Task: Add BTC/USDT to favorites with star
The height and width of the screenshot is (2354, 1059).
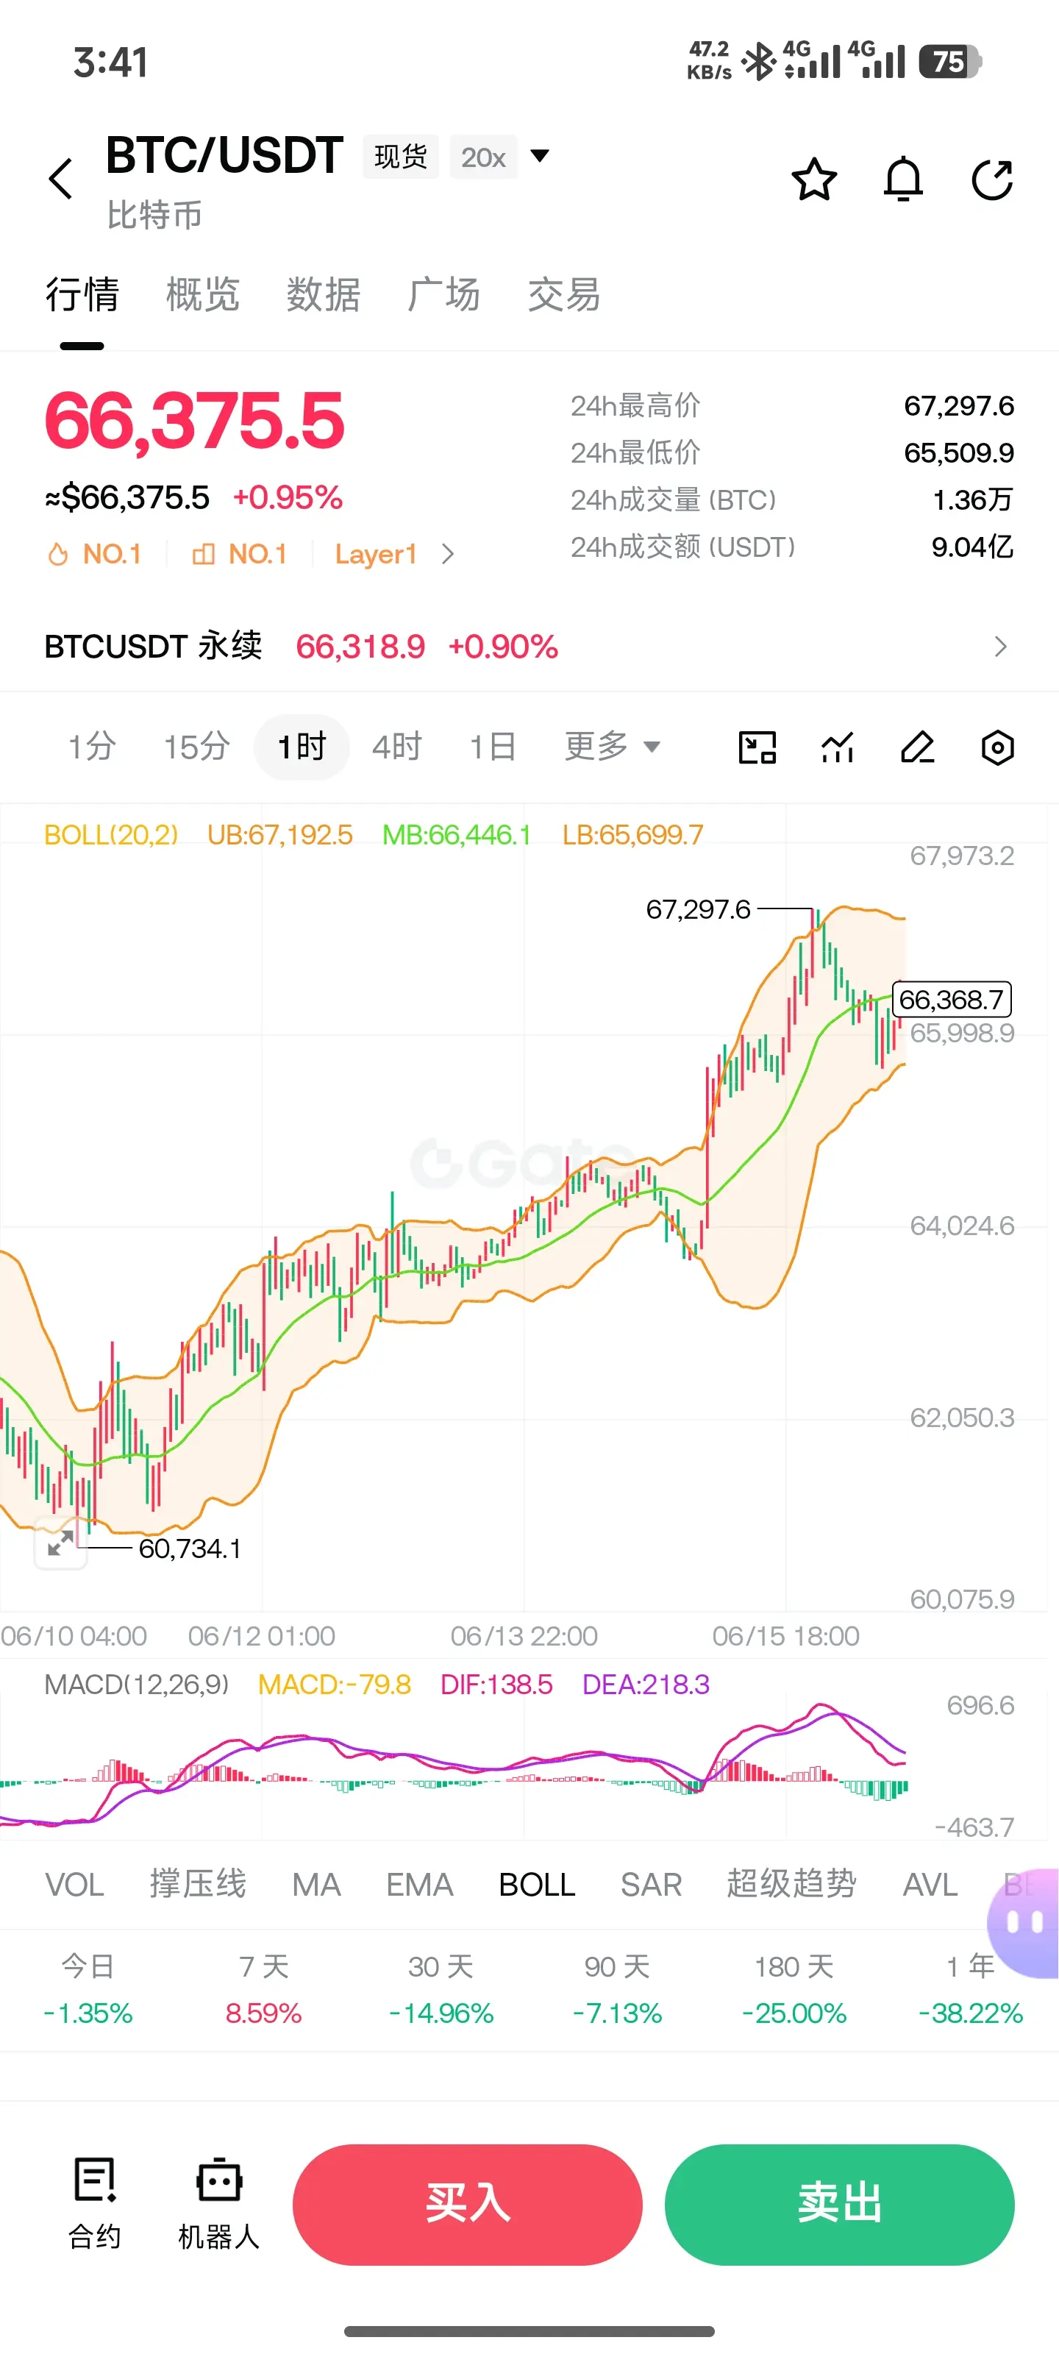Action: click(x=813, y=179)
